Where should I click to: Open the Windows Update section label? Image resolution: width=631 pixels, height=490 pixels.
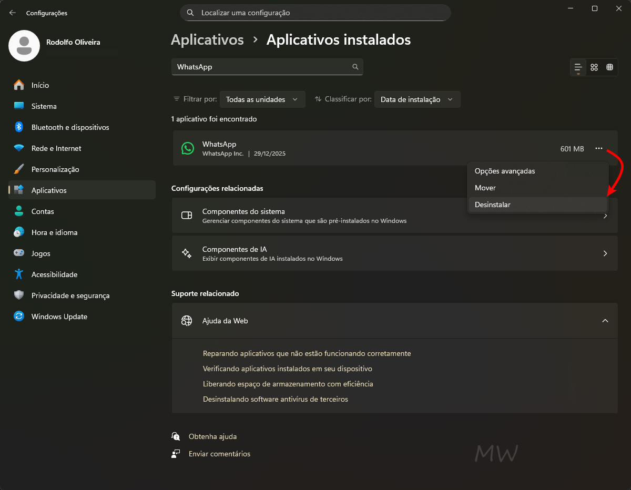click(x=59, y=317)
